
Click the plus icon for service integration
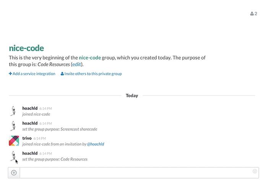click(x=10, y=74)
